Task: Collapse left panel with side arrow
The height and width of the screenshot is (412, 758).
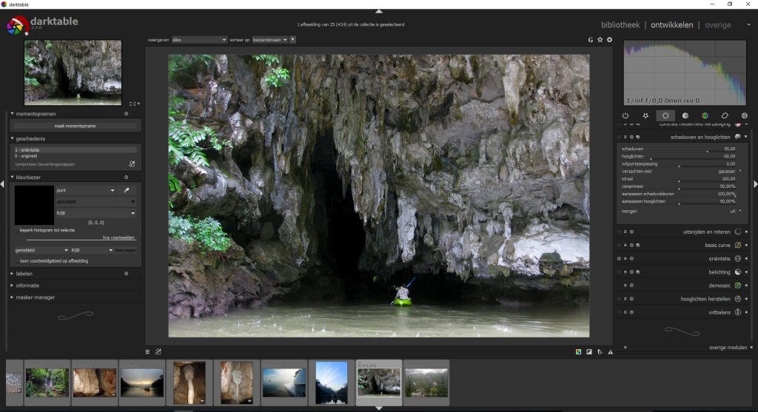Action: pos(2,184)
